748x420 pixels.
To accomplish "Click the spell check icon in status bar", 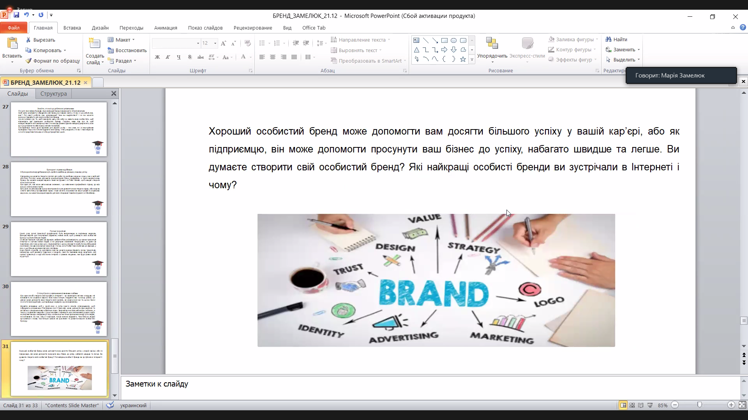I will click(110, 405).
